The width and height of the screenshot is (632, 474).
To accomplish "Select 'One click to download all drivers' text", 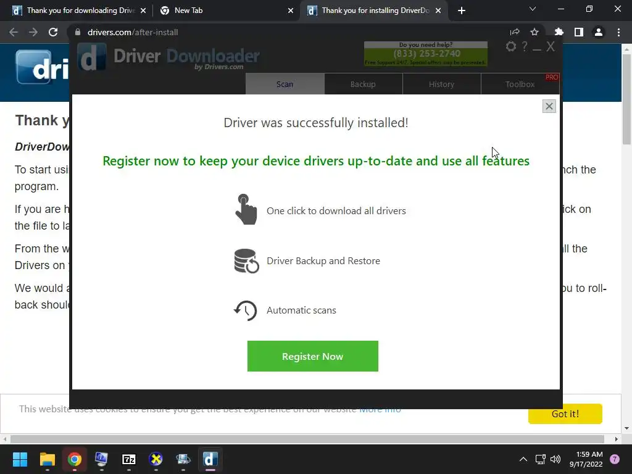I will [336, 211].
